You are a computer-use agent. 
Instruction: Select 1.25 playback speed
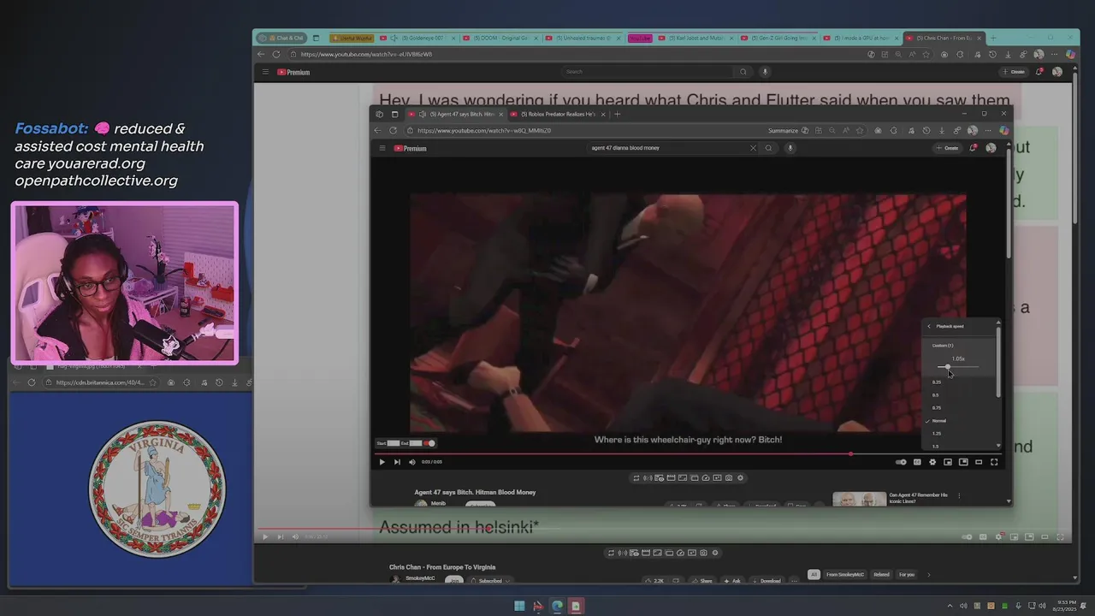pos(937,434)
